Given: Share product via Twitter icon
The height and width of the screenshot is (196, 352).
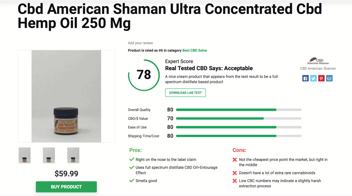Looking at the screenshot, I should coord(313,78).
